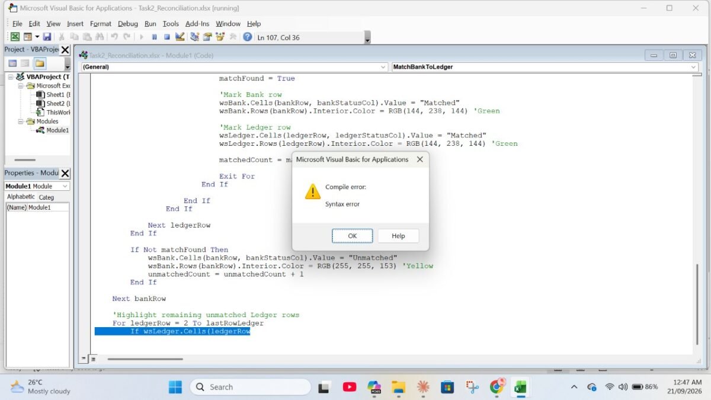
Task: Click the Copy icon in the toolbar
Action: pos(75,37)
